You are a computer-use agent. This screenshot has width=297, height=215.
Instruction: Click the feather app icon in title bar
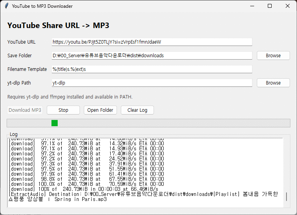coord(5,6)
